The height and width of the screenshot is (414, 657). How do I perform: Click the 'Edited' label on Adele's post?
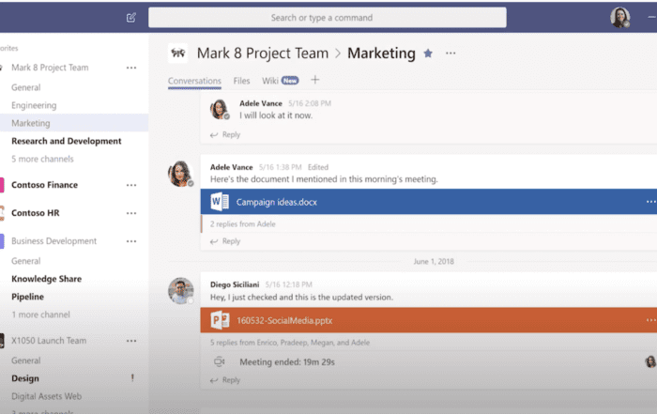click(318, 167)
